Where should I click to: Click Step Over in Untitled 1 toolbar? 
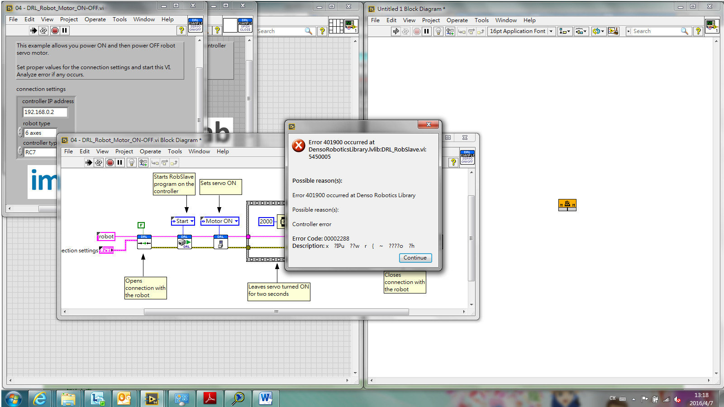(x=471, y=31)
